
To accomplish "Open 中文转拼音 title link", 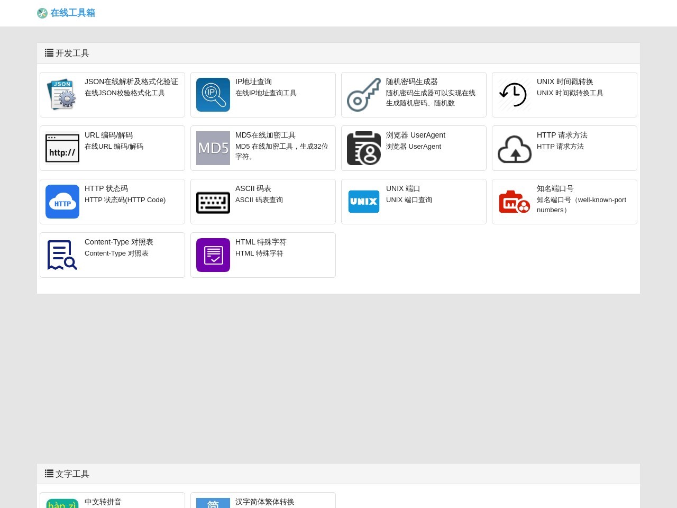I will 103,502.
